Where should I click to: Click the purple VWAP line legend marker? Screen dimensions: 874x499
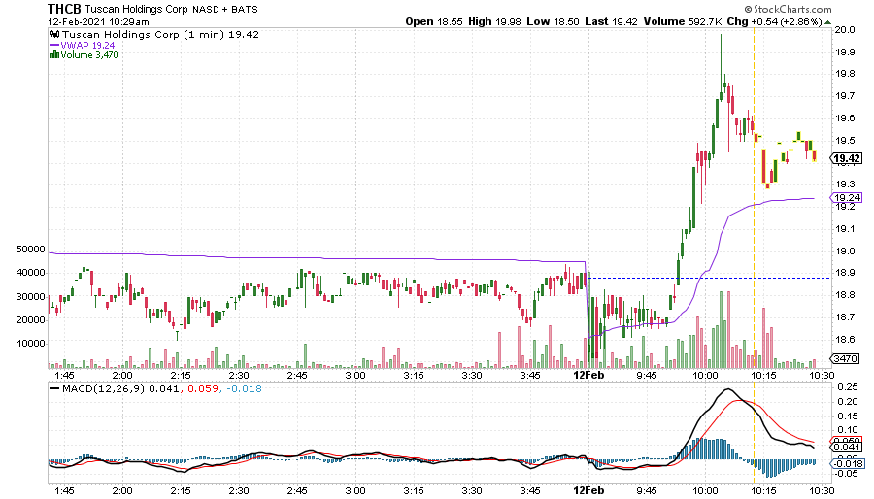click(x=54, y=45)
